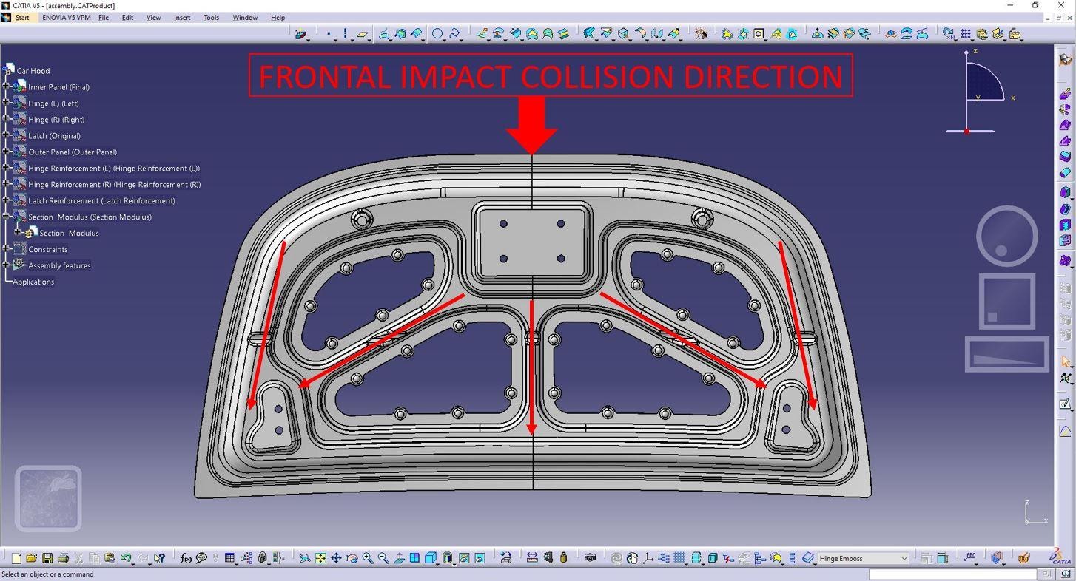Click the Fit All In view icon
This screenshot has height=581, width=1076.
(320, 558)
